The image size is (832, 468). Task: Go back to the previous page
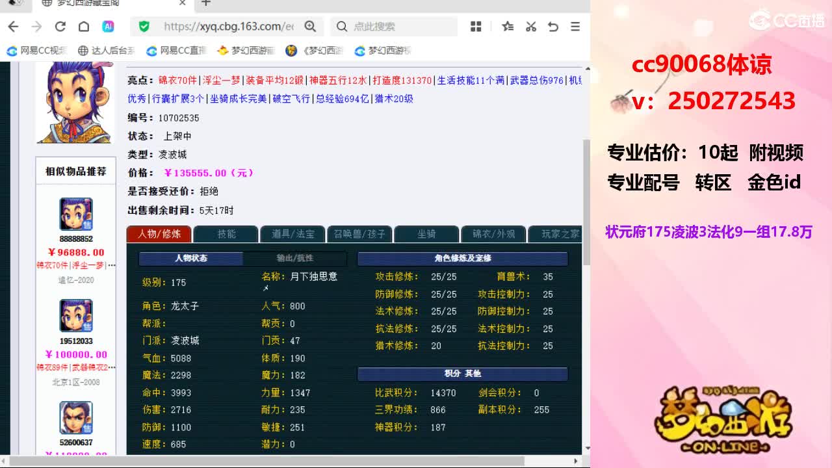(x=13, y=27)
